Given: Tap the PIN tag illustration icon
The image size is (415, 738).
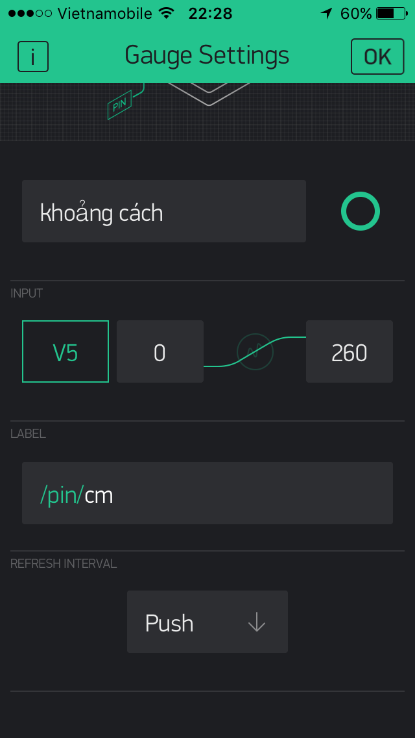Looking at the screenshot, I should [120, 105].
